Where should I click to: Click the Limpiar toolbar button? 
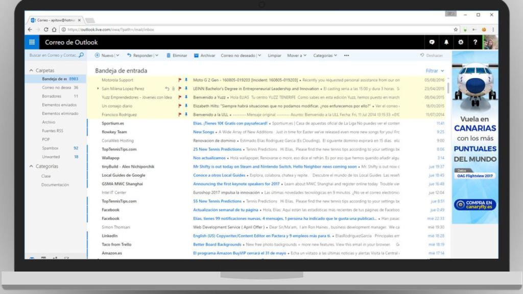click(x=274, y=56)
